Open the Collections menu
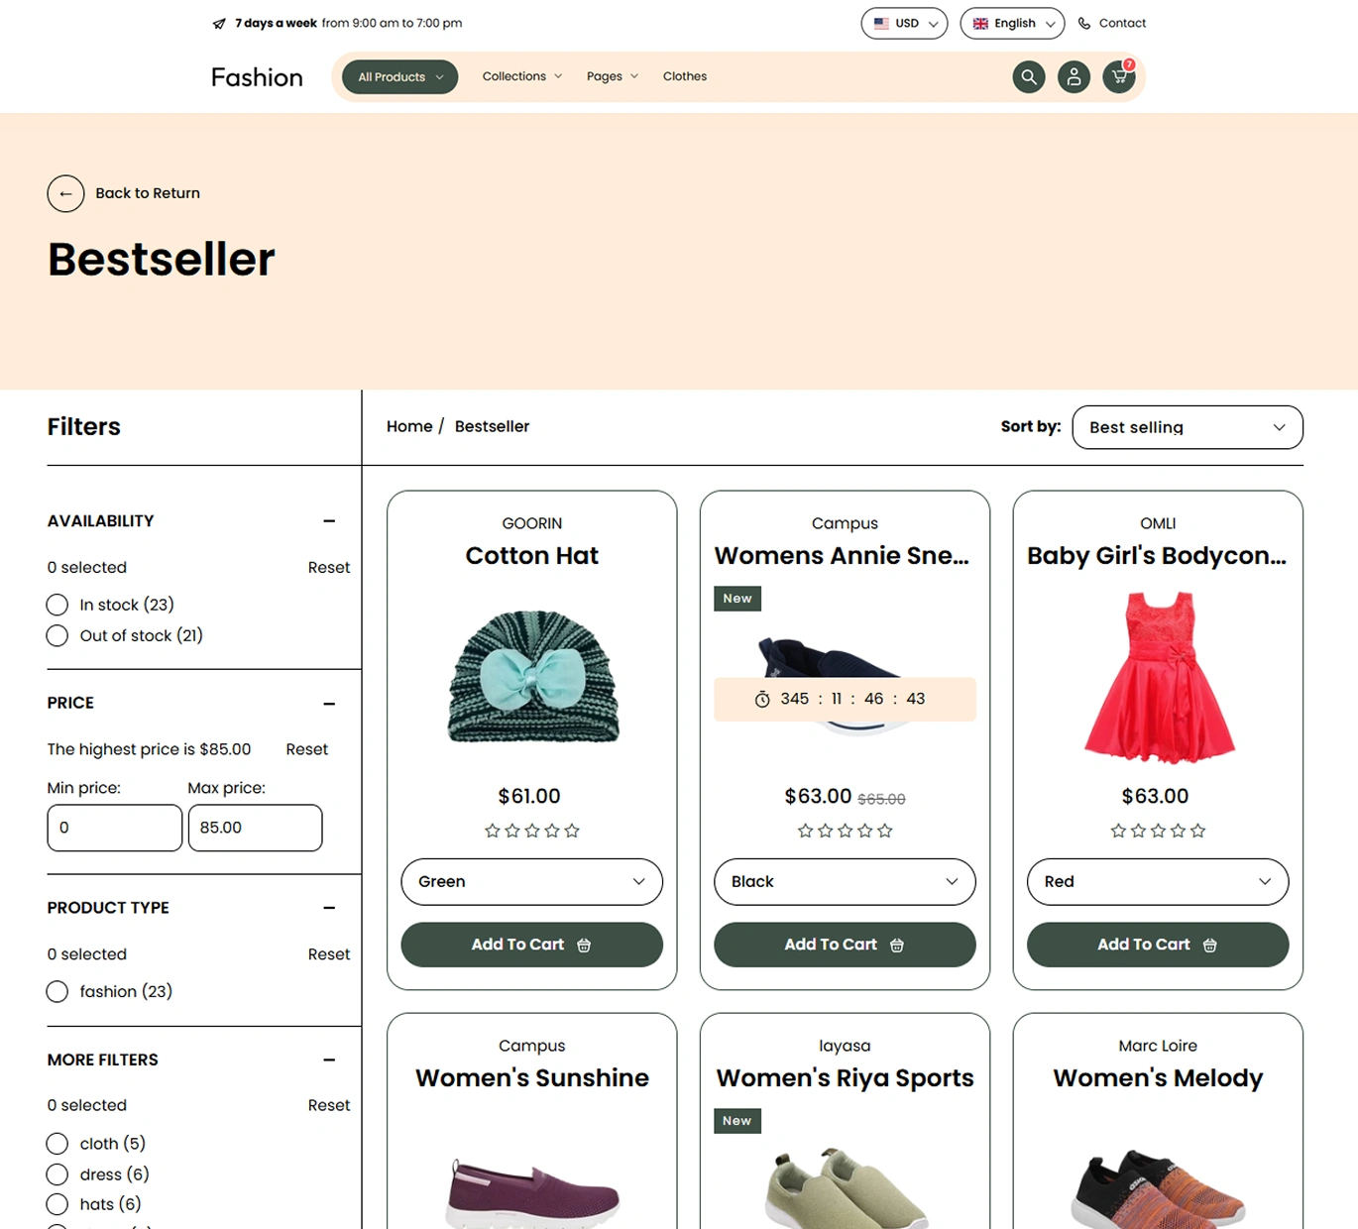Image resolution: width=1358 pixels, height=1229 pixels. point(522,76)
